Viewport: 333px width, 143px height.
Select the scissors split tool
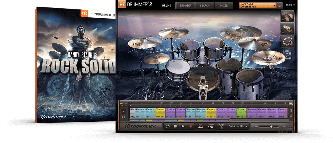coord(123,117)
